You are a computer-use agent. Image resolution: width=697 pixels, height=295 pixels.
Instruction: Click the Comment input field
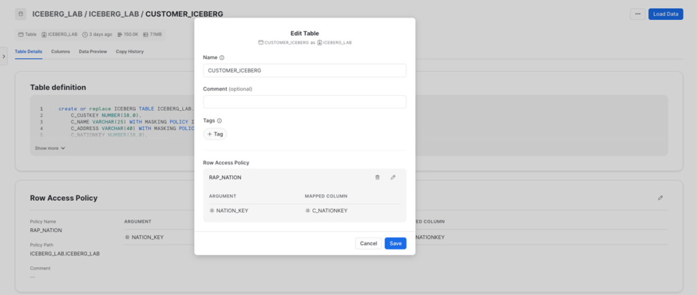(x=304, y=102)
